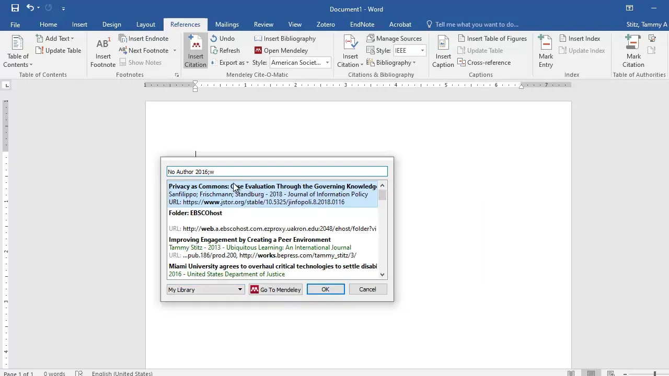This screenshot has width=669, height=376.
Task: Click the Undo arrow in the quick access toolbar
Action: (x=30, y=8)
